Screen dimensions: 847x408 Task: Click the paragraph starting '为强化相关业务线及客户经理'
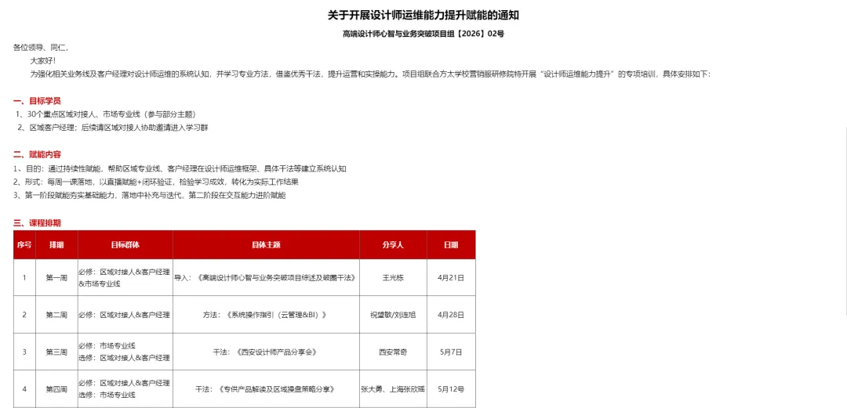click(x=371, y=74)
